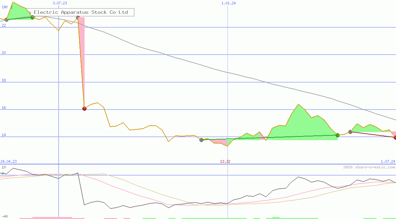Select the first gray marker at far left
Image resolution: width=396 pixels, height=219 pixels.
pos(6,20)
